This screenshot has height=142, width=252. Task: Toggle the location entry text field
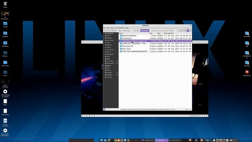pyautogui.click(x=180, y=31)
